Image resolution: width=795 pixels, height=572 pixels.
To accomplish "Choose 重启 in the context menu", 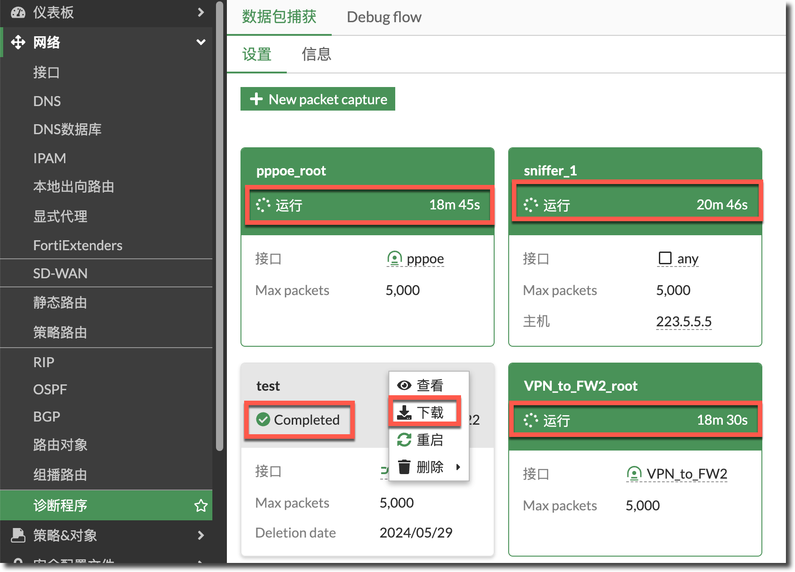I will coord(425,440).
